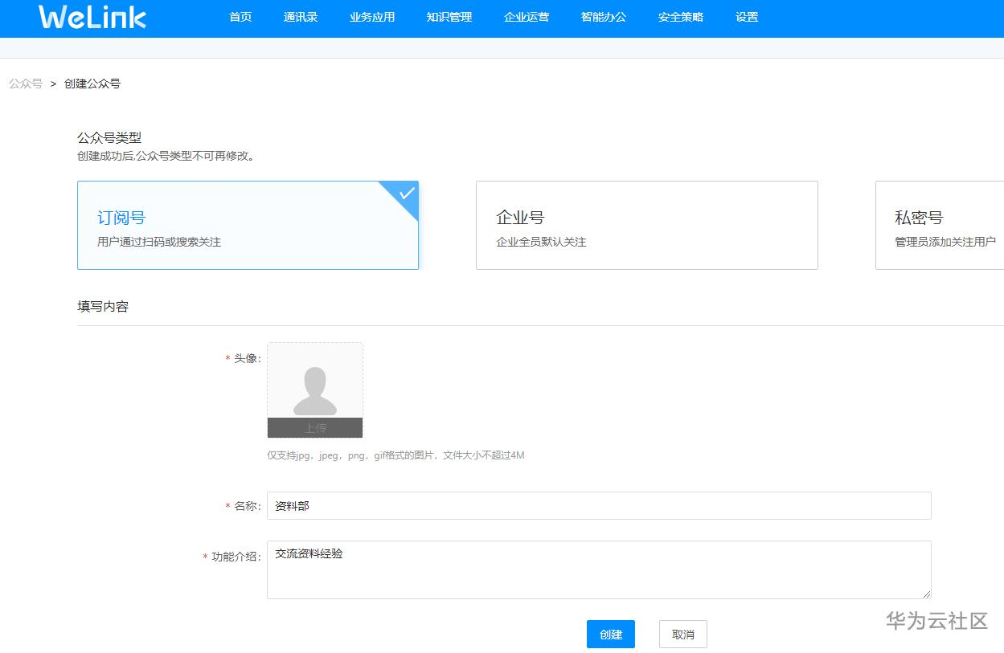Switch to 企业运营 section
The width and height of the screenshot is (1004, 653).
pos(527,17)
